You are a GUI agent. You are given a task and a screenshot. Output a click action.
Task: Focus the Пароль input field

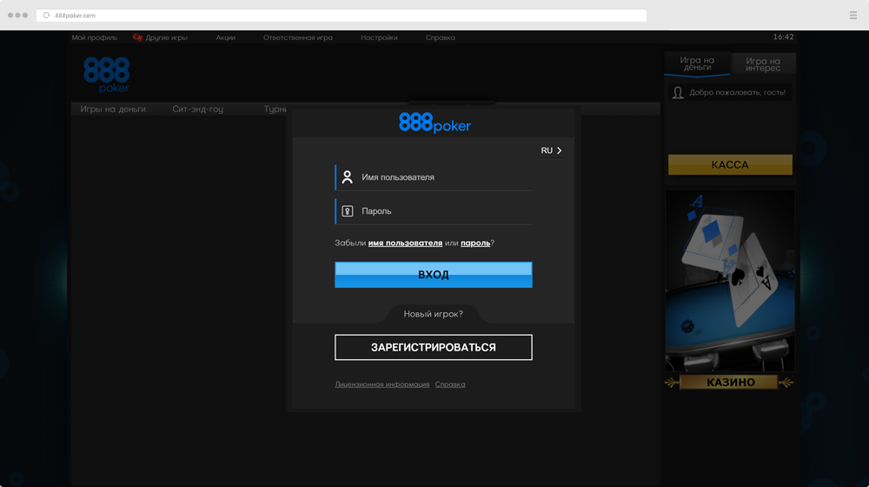click(x=434, y=211)
